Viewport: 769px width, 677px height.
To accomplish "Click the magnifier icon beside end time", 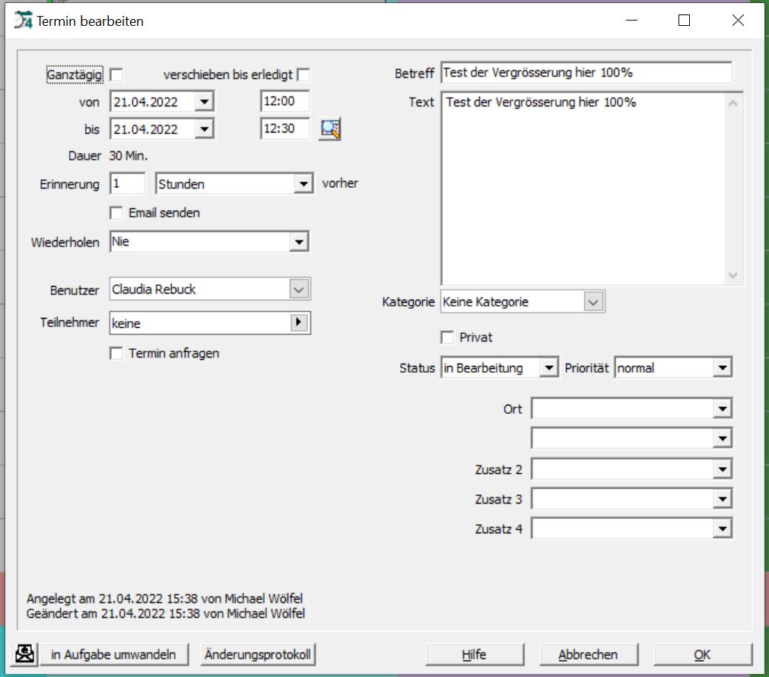I will coord(330,129).
